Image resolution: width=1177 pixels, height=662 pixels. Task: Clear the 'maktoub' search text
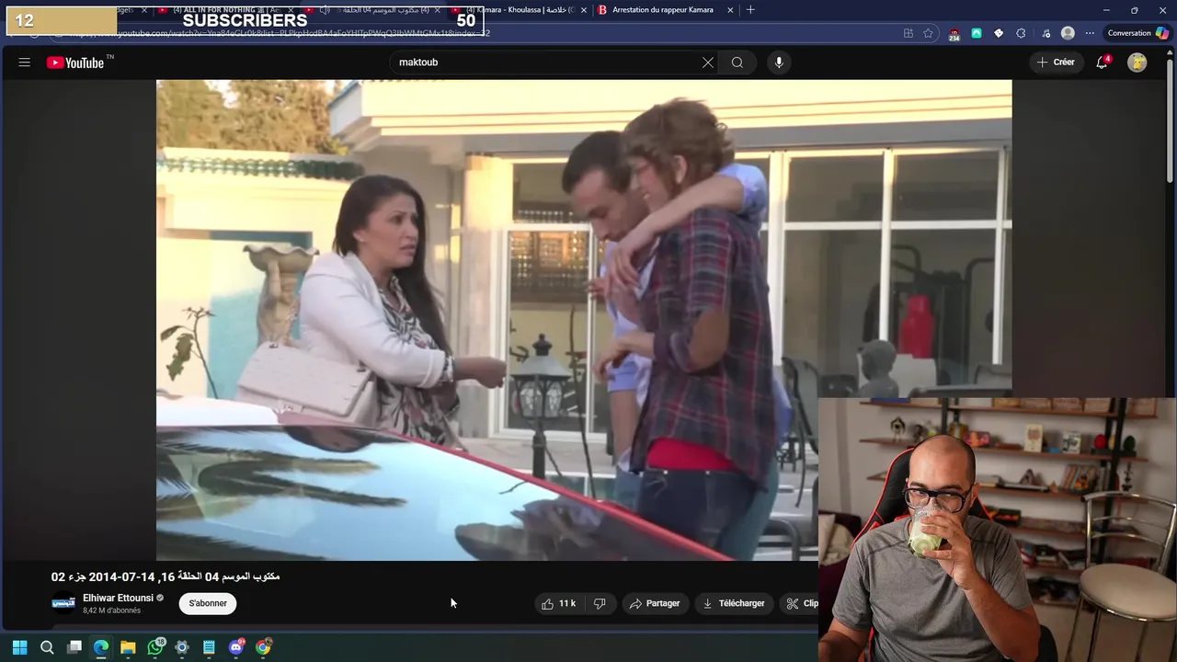pos(708,63)
